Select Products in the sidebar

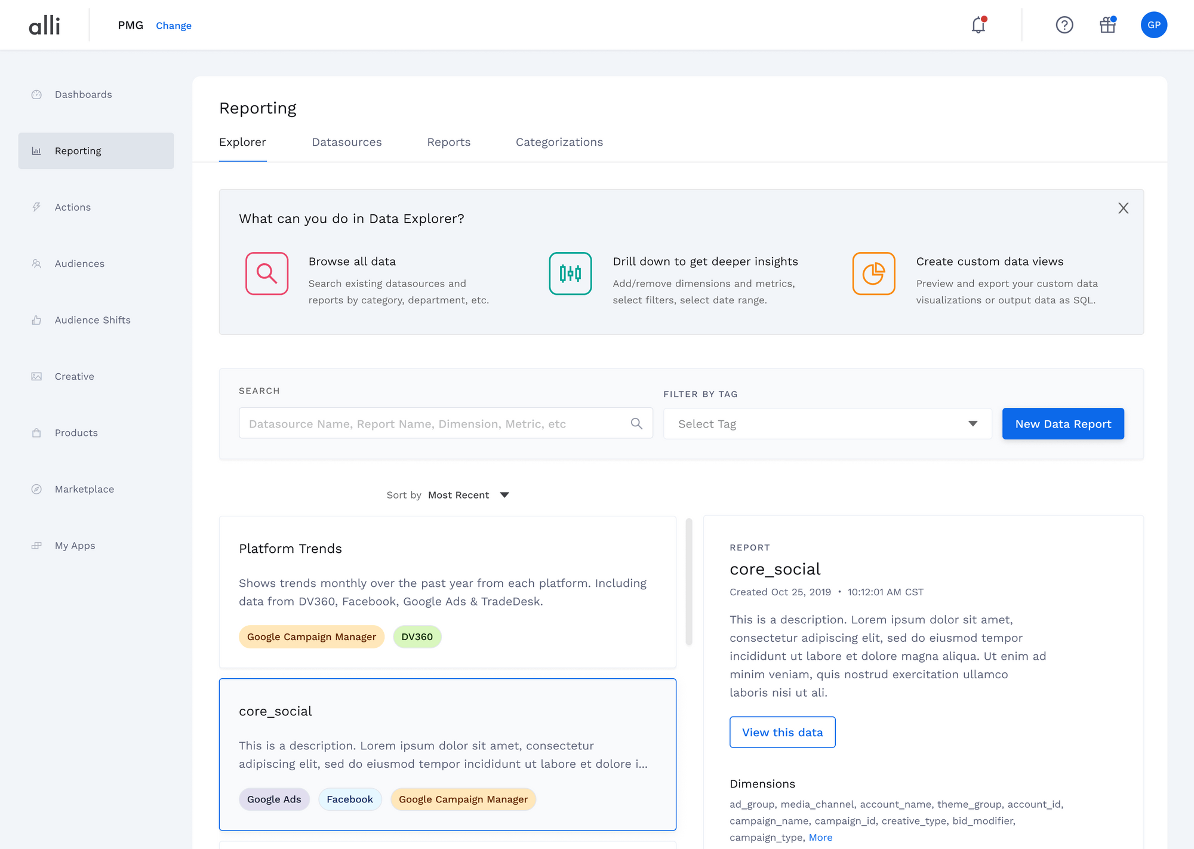click(x=76, y=432)
